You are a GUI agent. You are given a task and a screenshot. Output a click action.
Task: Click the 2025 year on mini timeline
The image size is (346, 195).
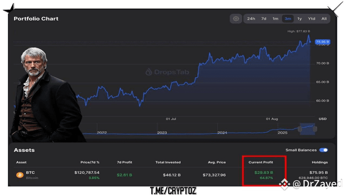point(282,133)
